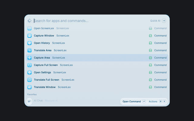Click the Open Settings command title
This screenshot has height=121, width=194.
click(42, 72)
